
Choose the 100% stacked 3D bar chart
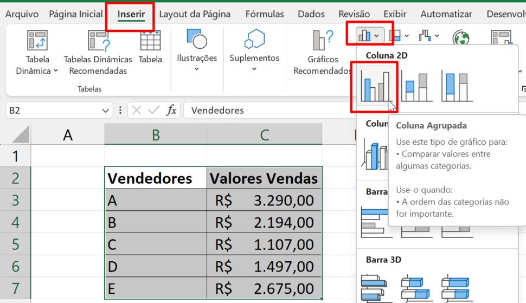point(457,286)
